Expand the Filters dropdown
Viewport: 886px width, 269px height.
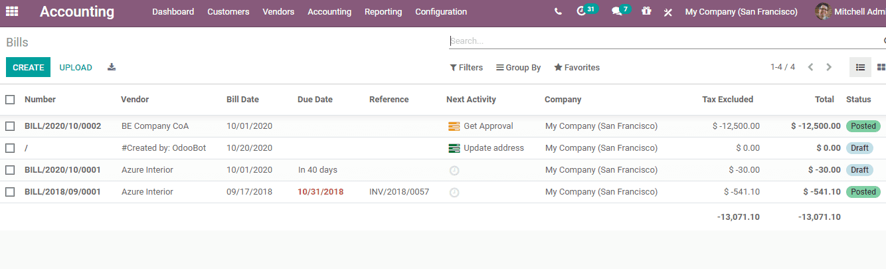(x=466, y=68)
